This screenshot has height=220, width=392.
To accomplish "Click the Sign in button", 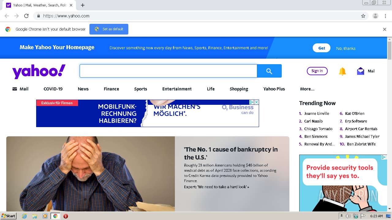I will coord(317,71).
